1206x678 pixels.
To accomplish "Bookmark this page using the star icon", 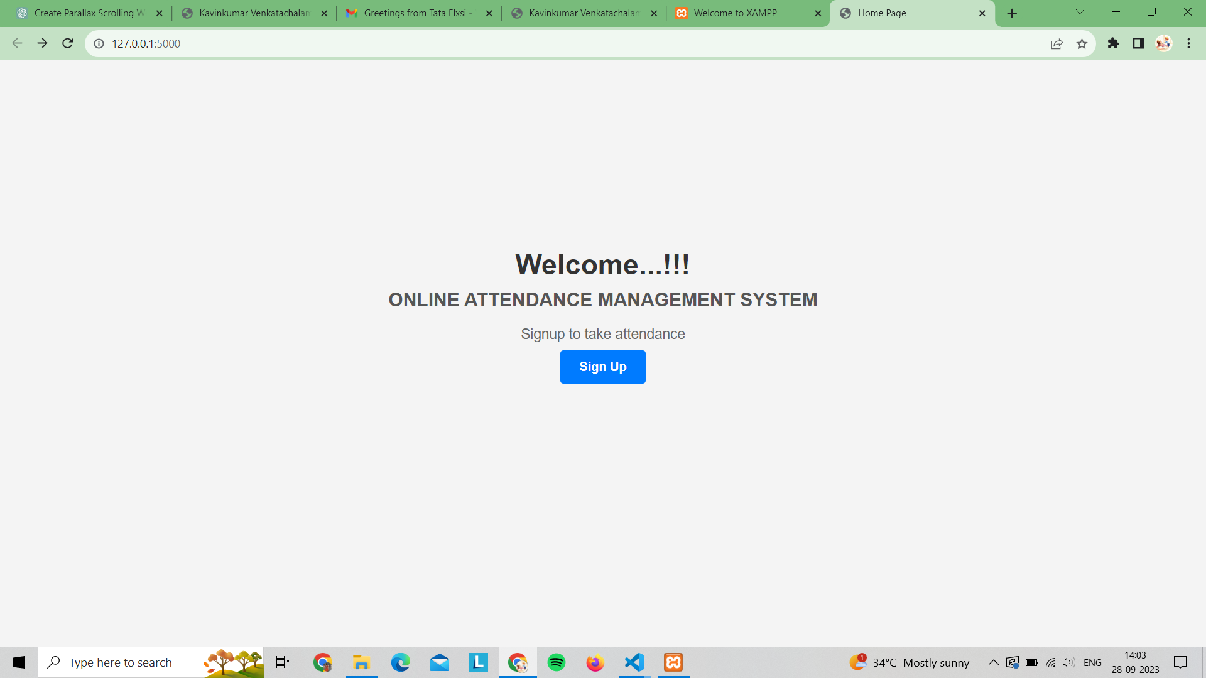I will (x=1082, y=44).
